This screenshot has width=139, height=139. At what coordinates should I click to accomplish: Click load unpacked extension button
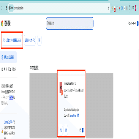(12, 40)
